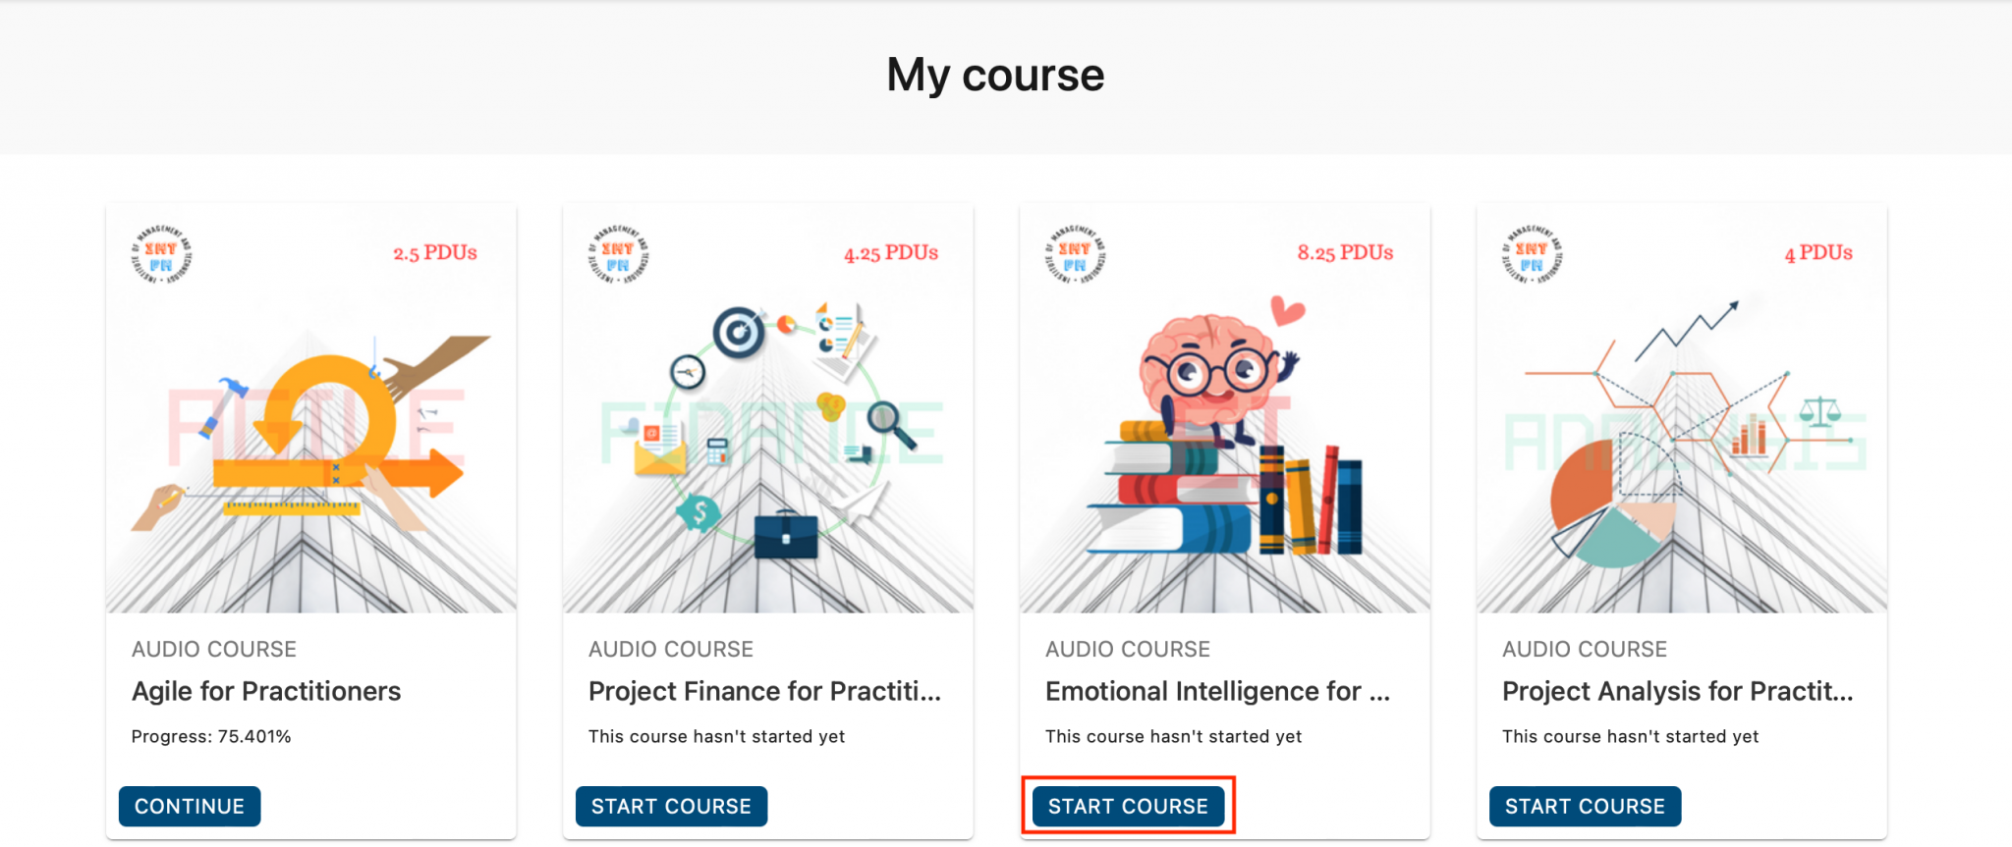The height and width of the screenshot is (847, 2012).
Task: Click the briefcase graphic on the Project Finance thumbnail
Action: pos(786,535)
